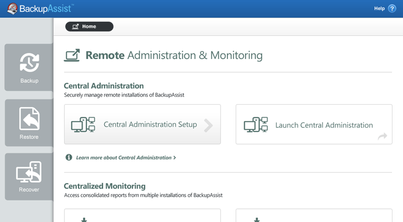
Task: Click the Centralized Monitoring section heading
Action: coord(104,186)
